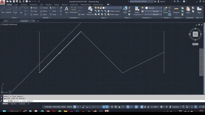
Task: Add new drawing tab with plus button
Action: pyautogui.click(x=38, y=21)
